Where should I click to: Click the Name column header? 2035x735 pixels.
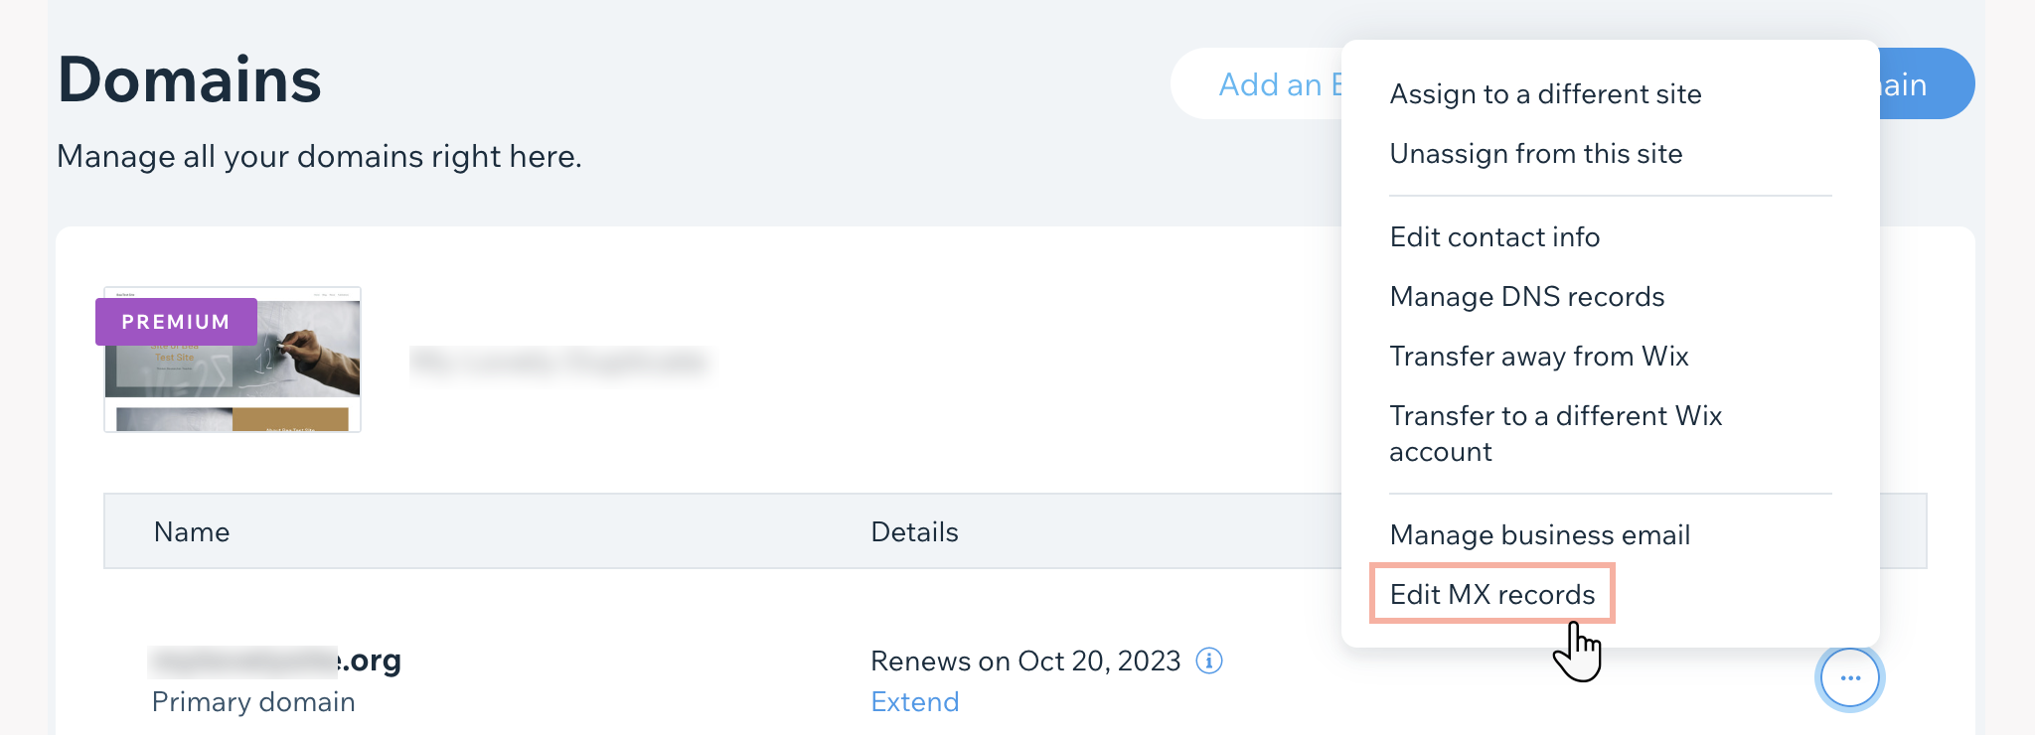tap(192, 532)
